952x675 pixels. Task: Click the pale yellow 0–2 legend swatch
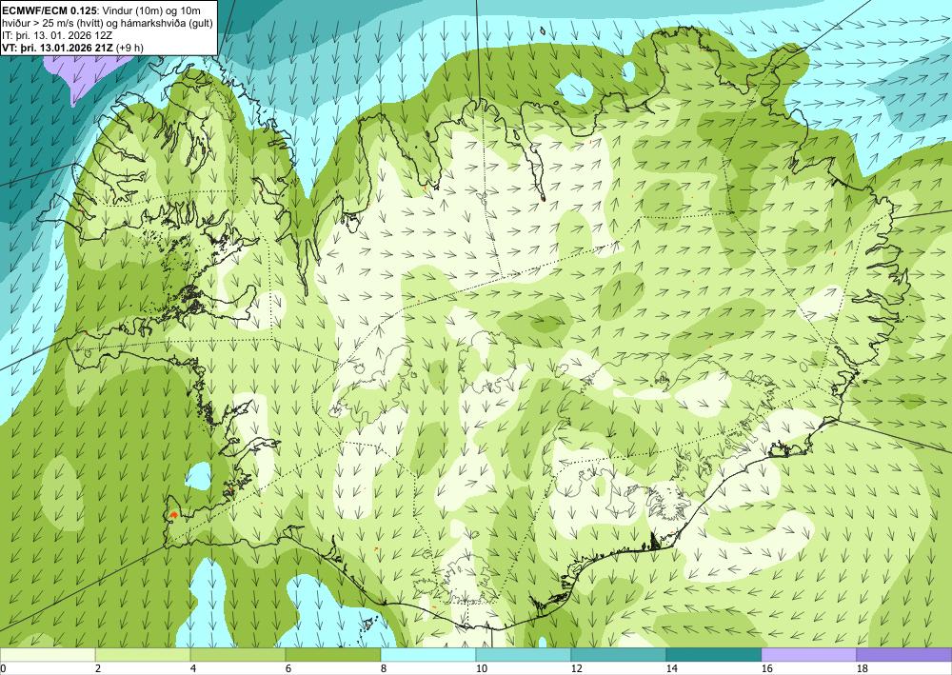click(48, 655)
